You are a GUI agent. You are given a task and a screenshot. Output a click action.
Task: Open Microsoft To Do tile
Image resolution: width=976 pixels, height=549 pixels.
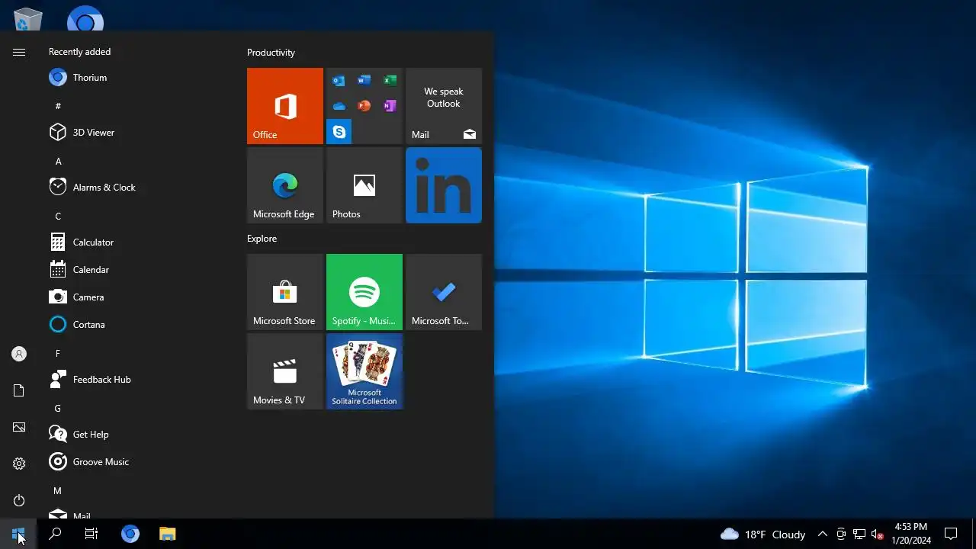444,292
